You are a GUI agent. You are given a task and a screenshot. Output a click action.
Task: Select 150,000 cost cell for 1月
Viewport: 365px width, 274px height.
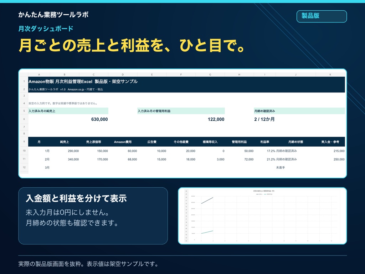(102, 151)
